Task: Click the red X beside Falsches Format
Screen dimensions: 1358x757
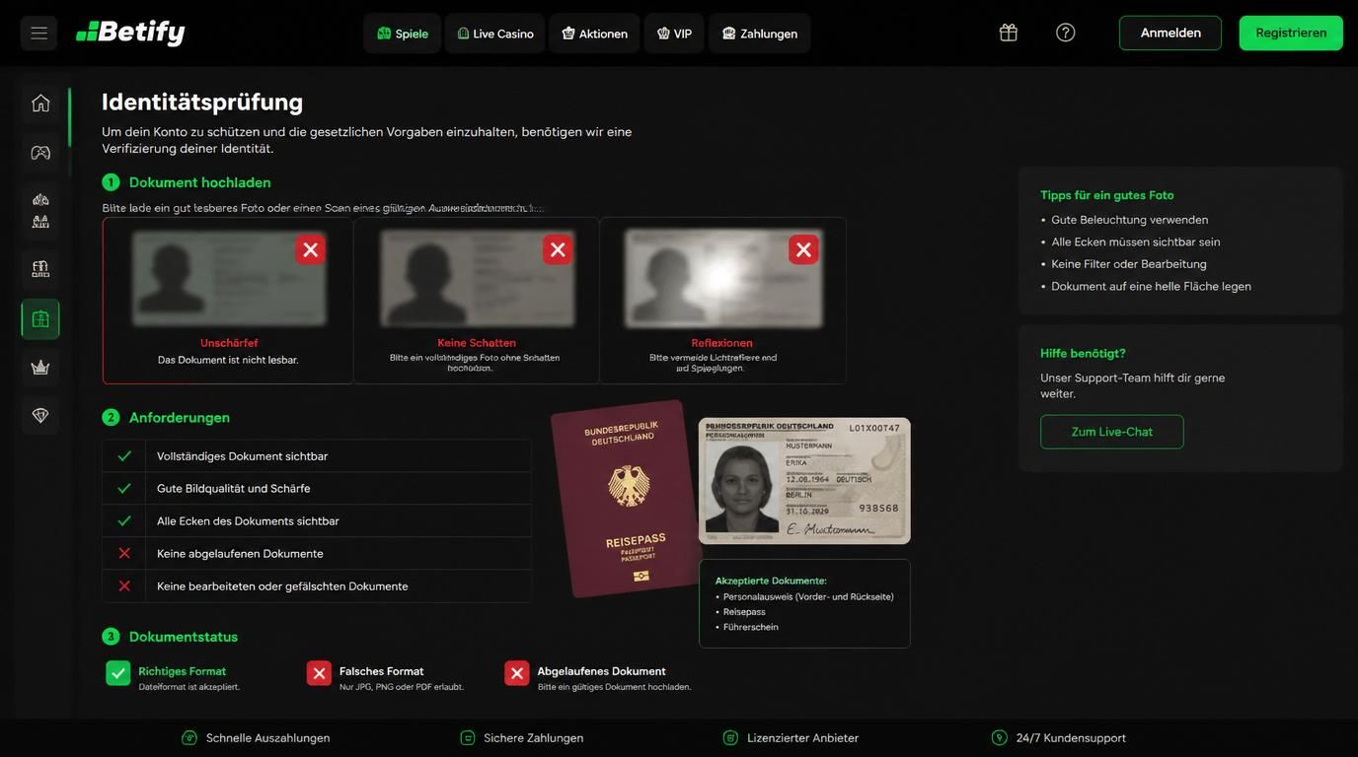Action: (319, 673)
